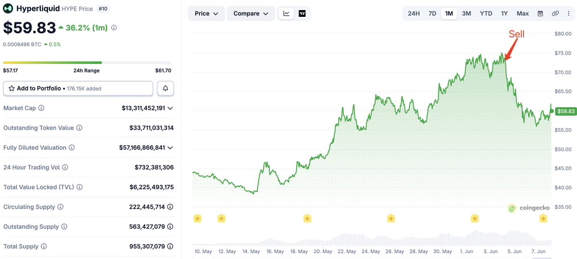Image resolution: width=577 pixels, height=259 pixels.
Task: Select the 1Y time range
Action: coord(504,13)
